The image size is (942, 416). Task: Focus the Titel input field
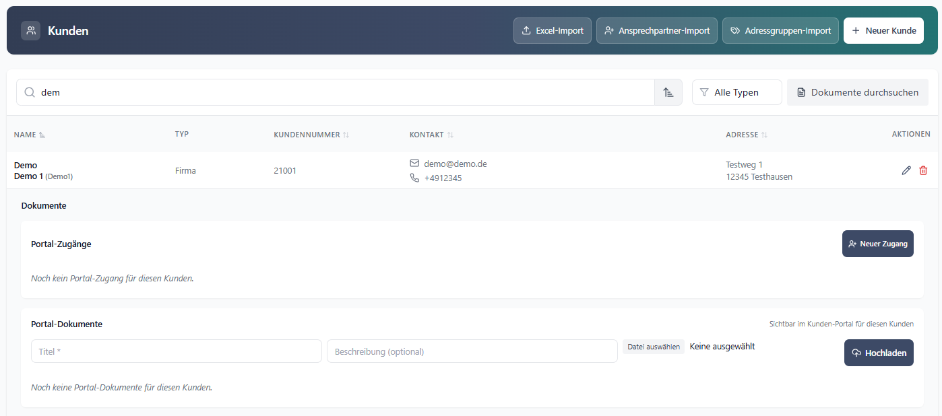click(x=177, y=351)
